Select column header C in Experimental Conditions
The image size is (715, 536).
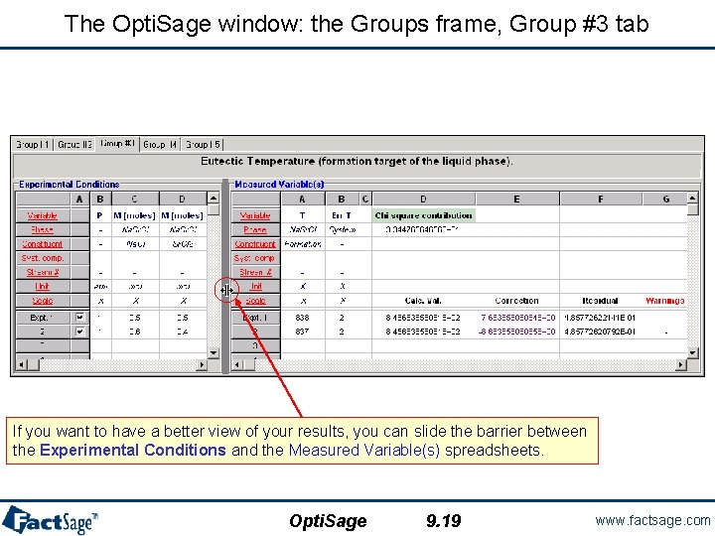[135, 200]
